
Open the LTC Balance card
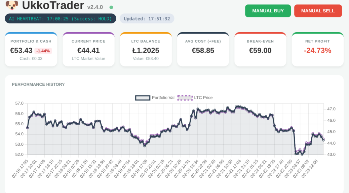[x=146, y=50]
